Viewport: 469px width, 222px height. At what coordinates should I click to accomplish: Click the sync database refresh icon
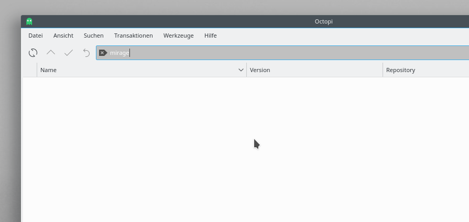[x=33, y=53]
